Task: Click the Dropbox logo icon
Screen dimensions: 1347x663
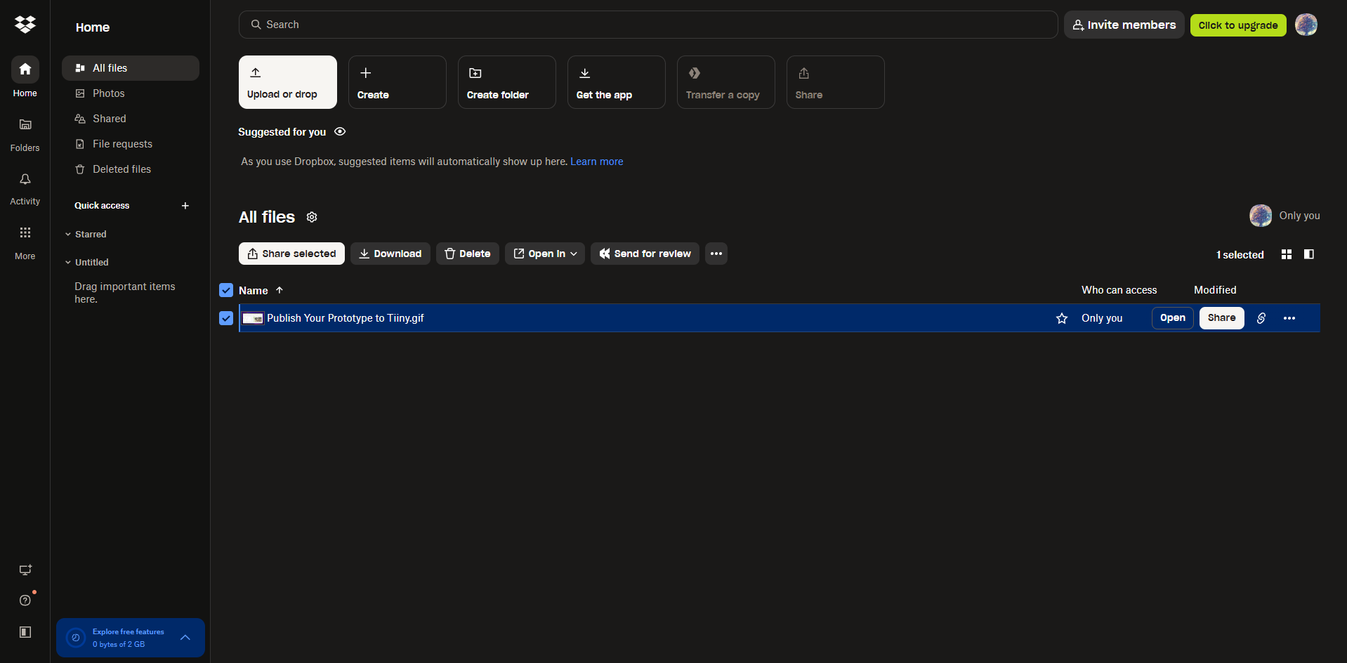Action: [25, 25]
